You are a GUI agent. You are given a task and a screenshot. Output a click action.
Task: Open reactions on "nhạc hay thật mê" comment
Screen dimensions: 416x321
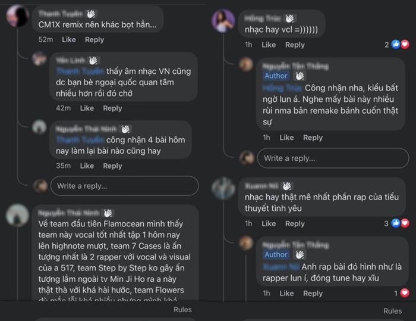399,223
